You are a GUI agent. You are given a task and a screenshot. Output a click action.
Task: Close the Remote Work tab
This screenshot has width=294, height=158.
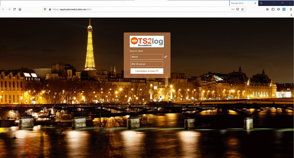click(x=255, y=3)
